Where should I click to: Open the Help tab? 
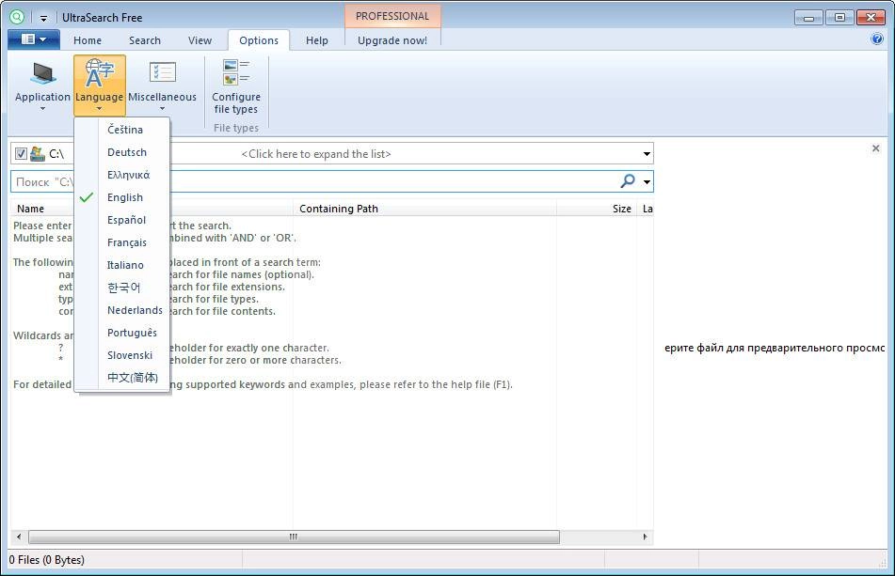317,40
